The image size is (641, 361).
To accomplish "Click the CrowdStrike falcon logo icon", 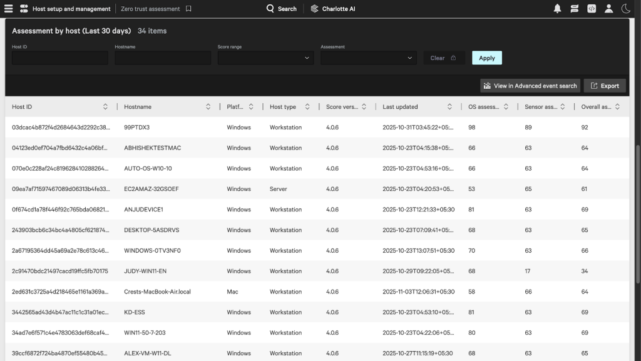I will (x=24, y=9).
